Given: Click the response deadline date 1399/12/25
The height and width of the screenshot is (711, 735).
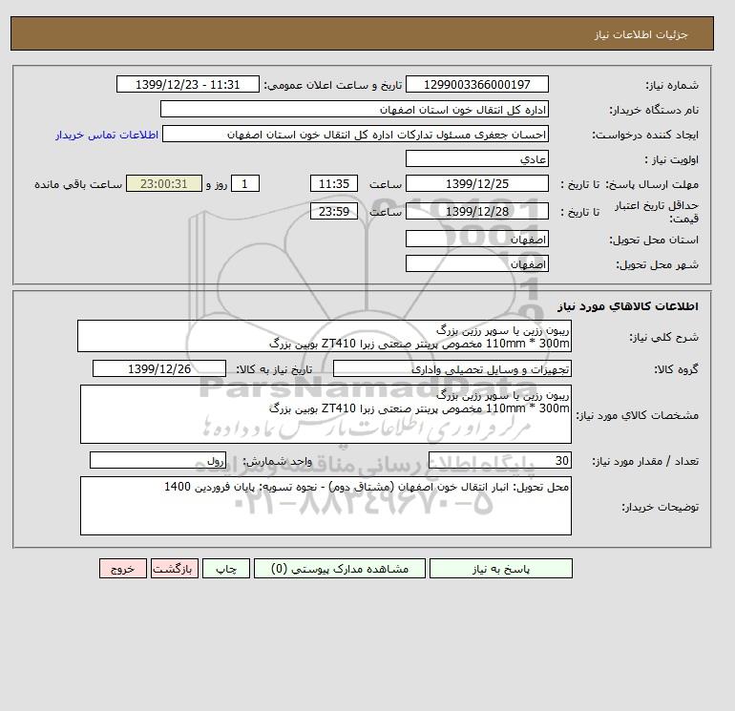Looking at the screenshot, I should (476, 184).
